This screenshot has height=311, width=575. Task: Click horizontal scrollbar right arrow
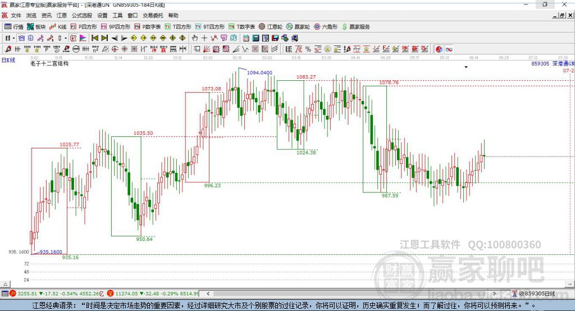[495, 294]
